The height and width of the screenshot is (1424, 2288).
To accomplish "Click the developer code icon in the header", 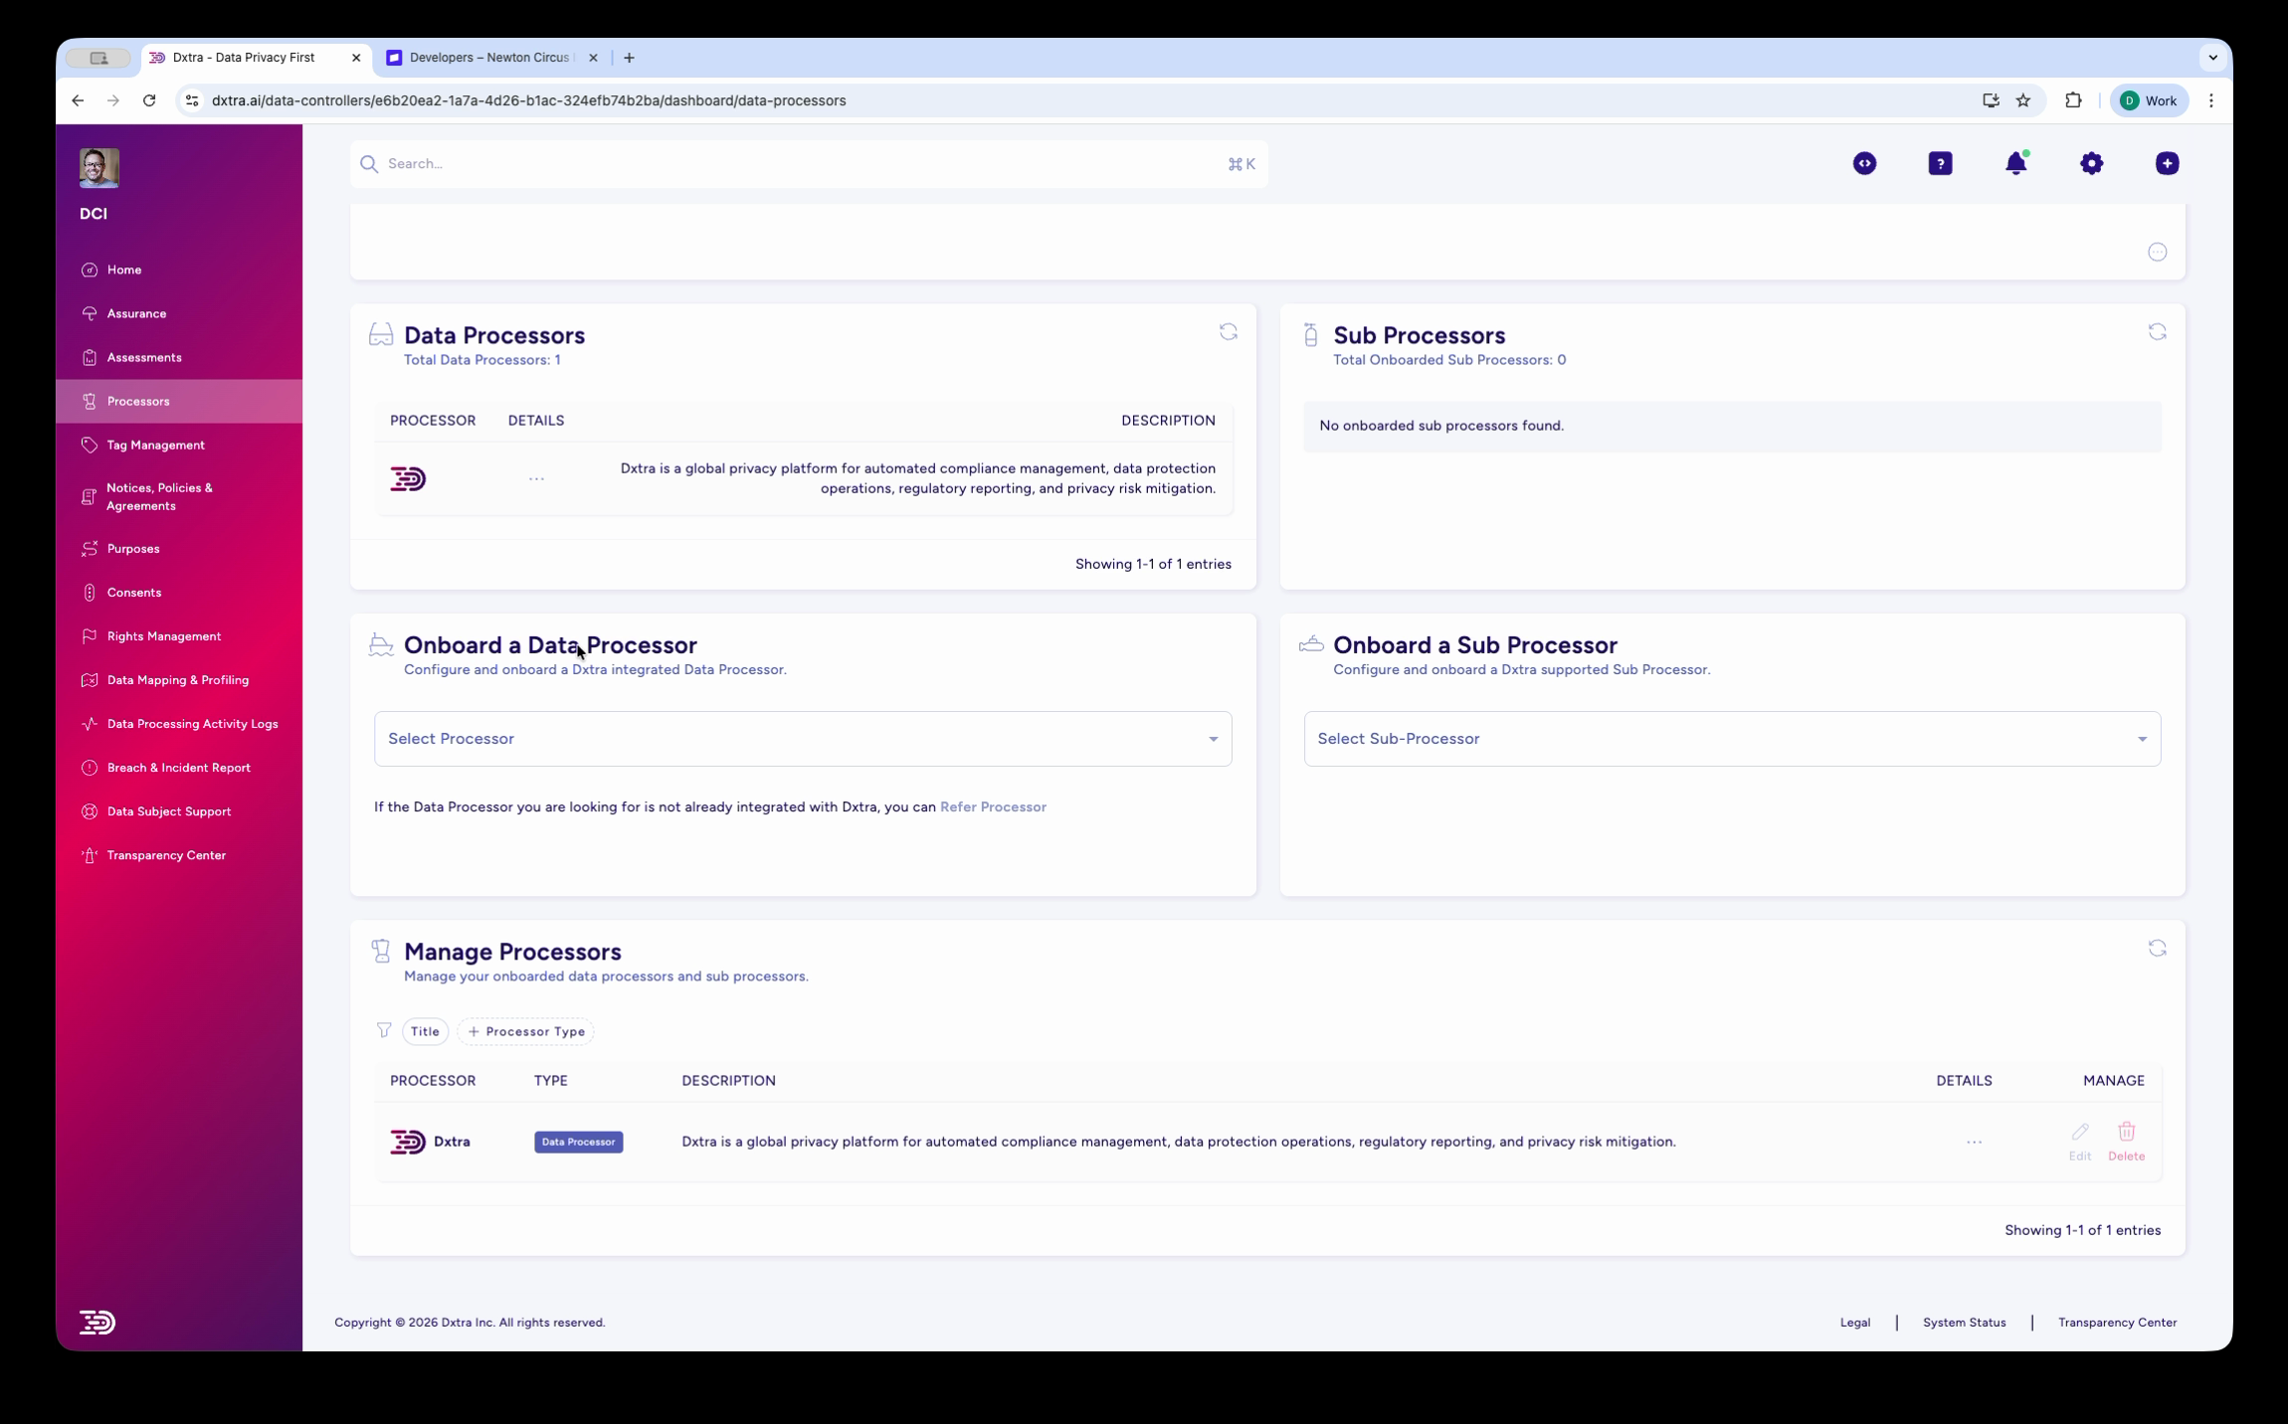I will pos(1864,163).
